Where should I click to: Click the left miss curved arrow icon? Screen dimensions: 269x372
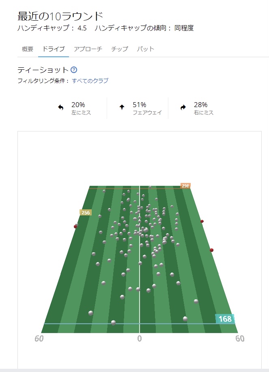point(61,108)
